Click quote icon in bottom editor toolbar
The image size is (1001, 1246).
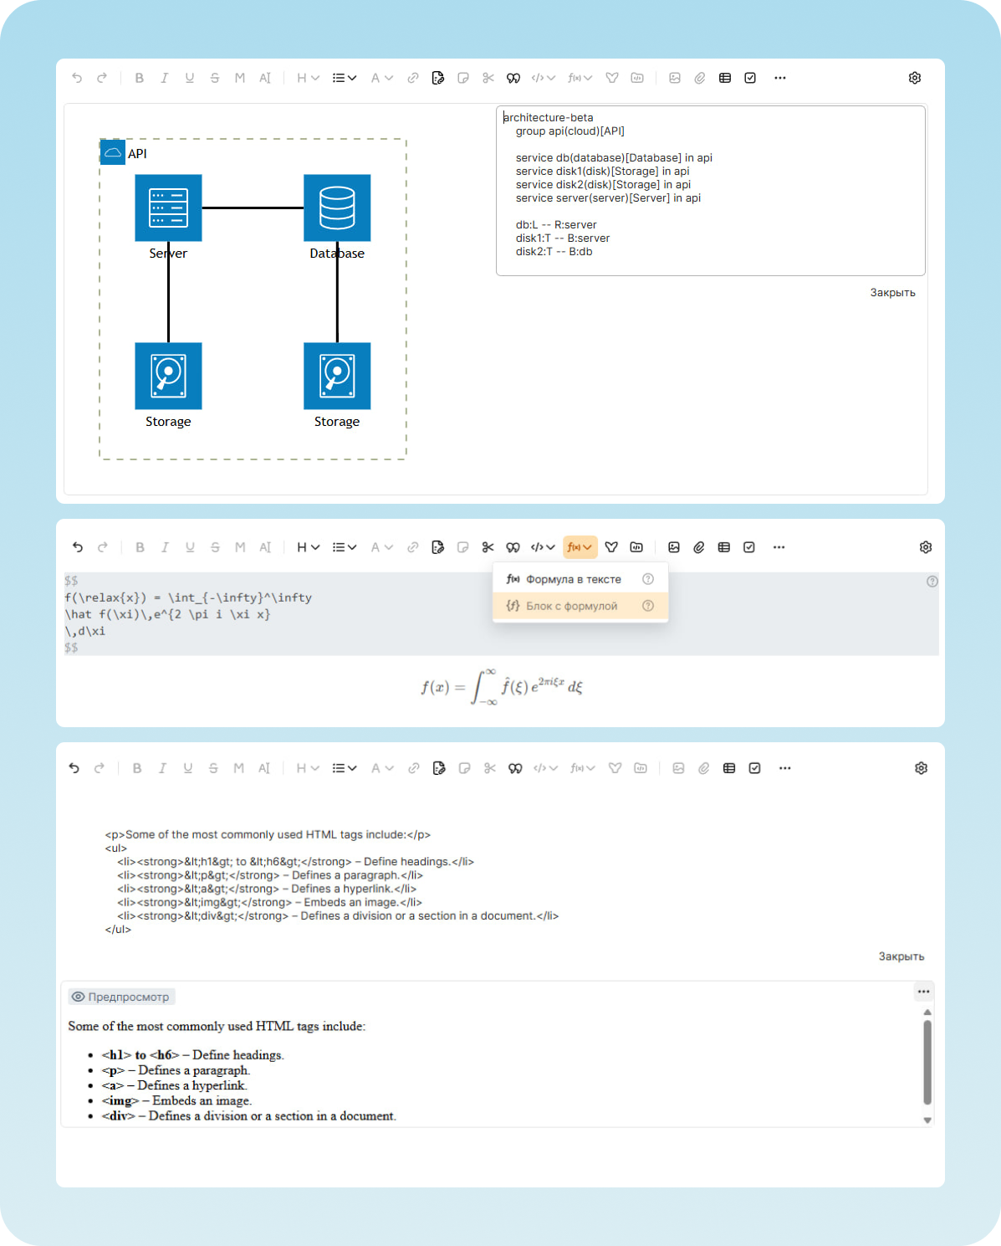(515, 768)
